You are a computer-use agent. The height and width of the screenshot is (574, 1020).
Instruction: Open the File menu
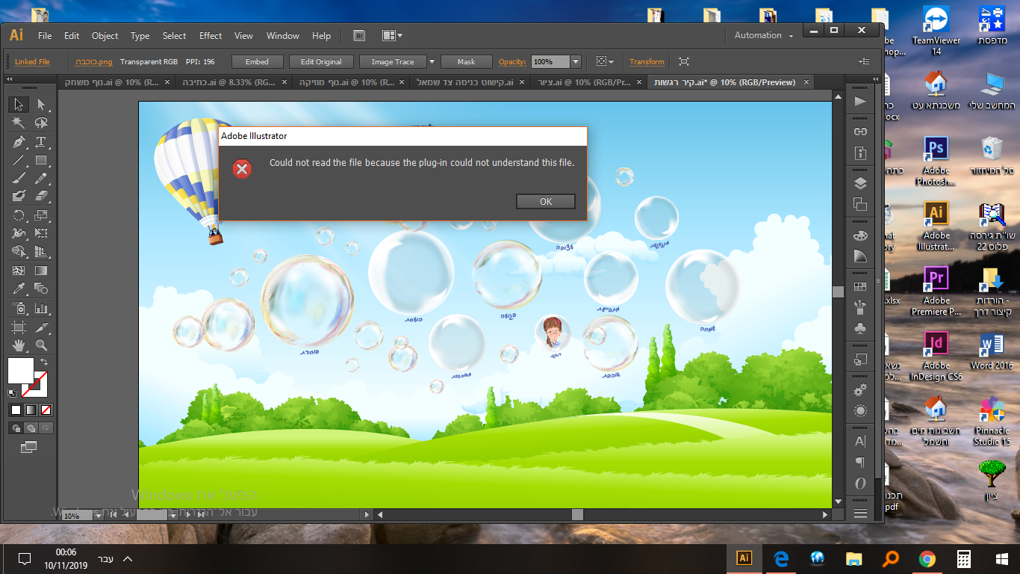tap(45, 35)
